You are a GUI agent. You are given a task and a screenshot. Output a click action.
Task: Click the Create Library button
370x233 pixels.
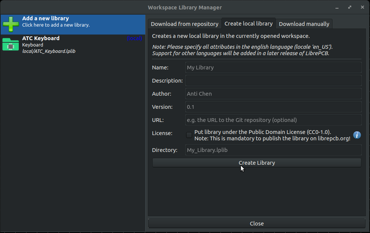click(x=257, y=163)
